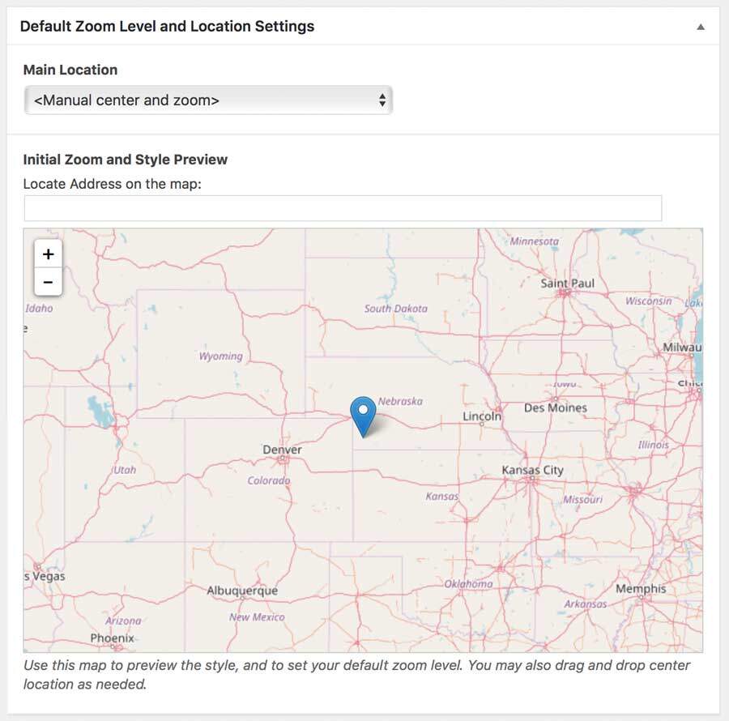
Task: Click Kansas City on the map
Action: click(x=532, y=471)
